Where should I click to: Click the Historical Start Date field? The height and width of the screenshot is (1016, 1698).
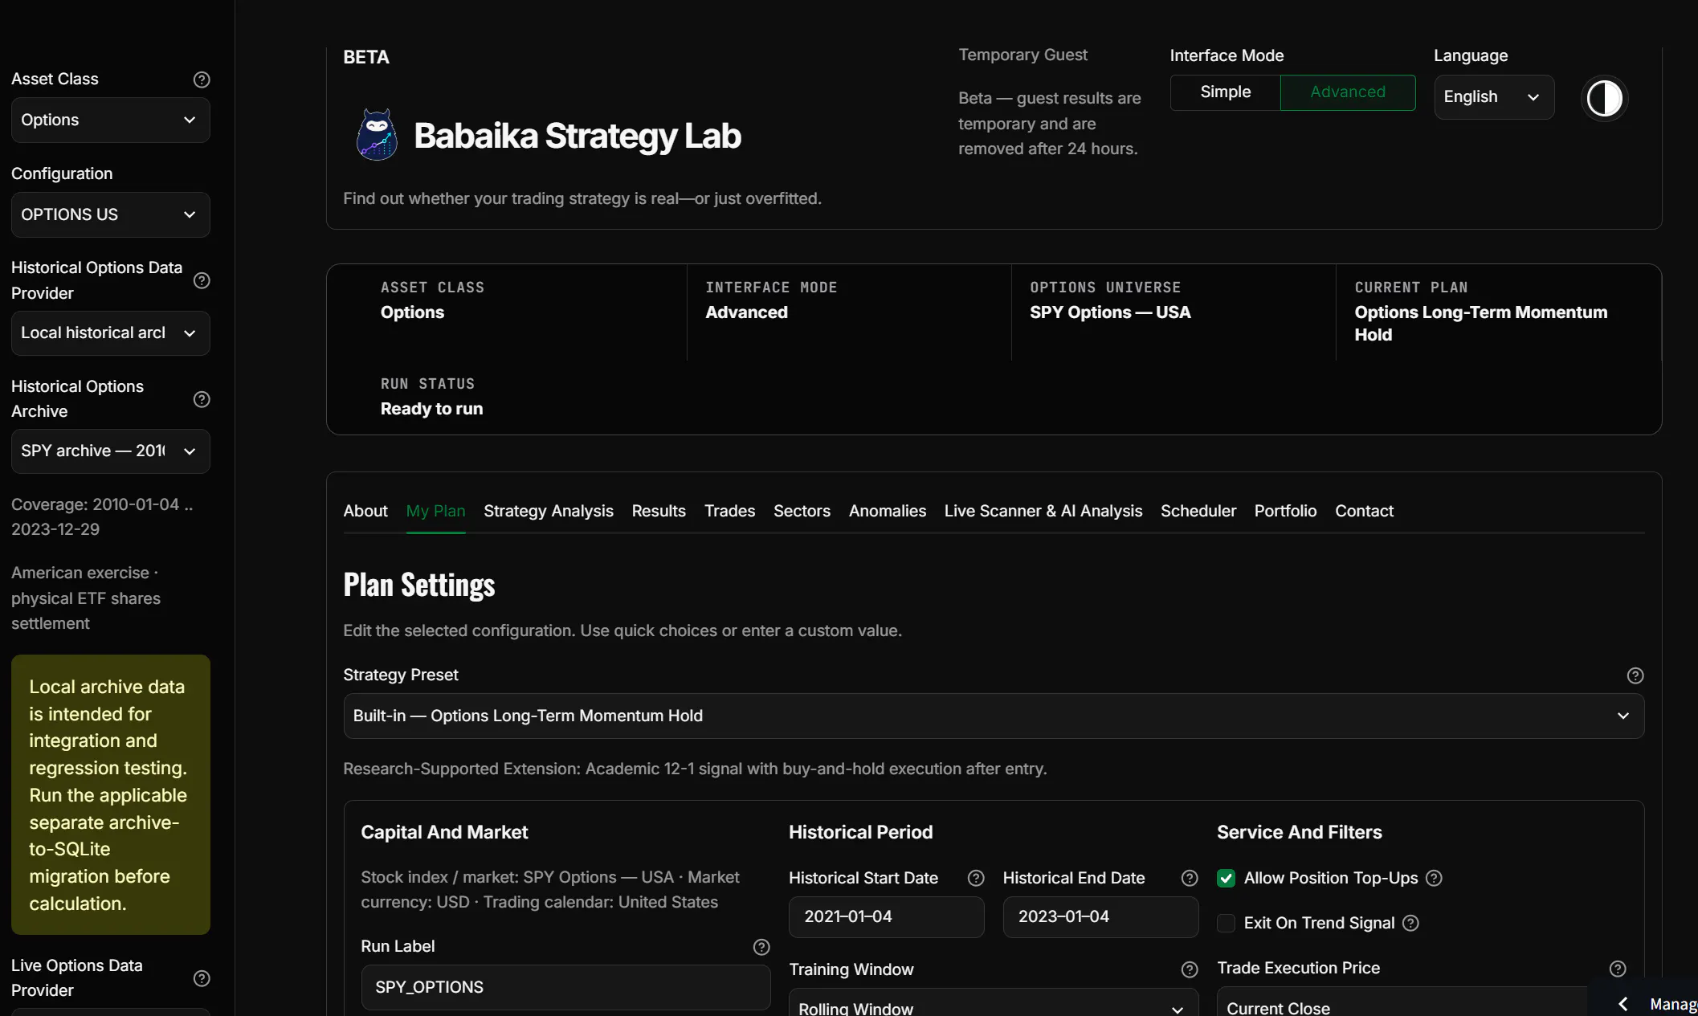(886, 917)
